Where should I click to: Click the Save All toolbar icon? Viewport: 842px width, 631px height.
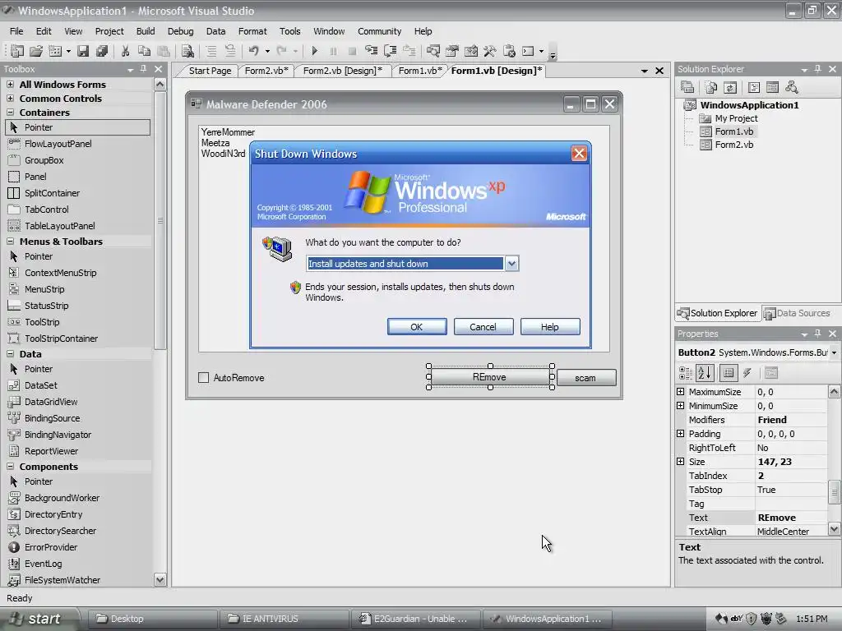[x=101, y=51]
